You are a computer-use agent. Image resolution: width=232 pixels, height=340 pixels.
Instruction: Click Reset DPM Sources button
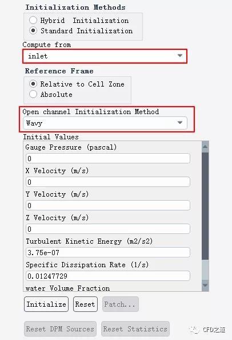click(x=60, y=329)
